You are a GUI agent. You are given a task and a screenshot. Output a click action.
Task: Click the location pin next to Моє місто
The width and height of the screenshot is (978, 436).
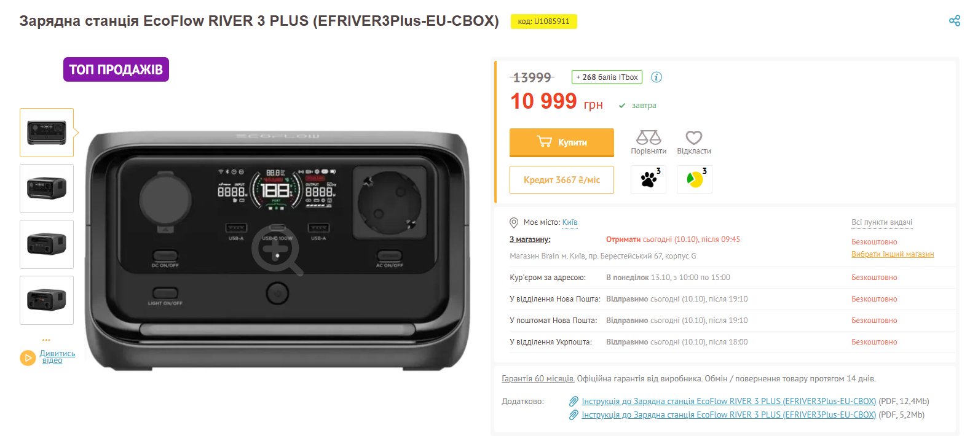pyautogui.click(x=514, y=222)
